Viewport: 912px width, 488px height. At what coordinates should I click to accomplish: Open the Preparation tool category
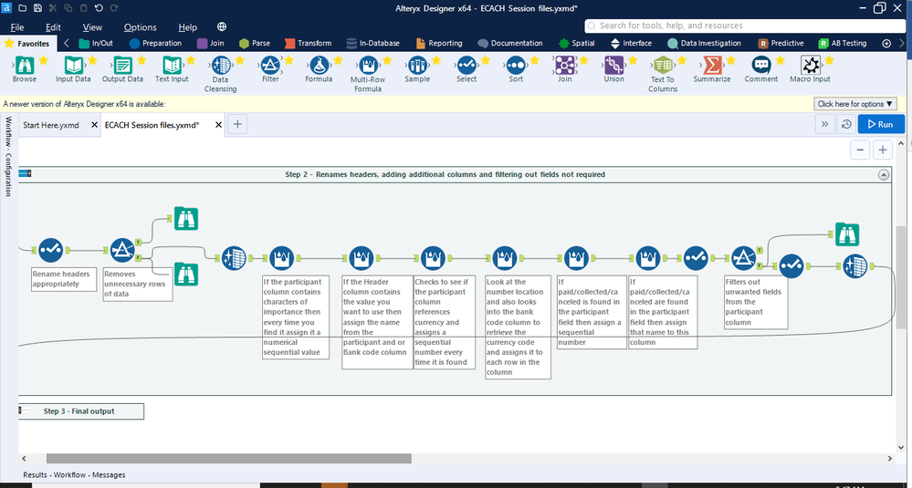pyautogui.click(x=155, y=43)
